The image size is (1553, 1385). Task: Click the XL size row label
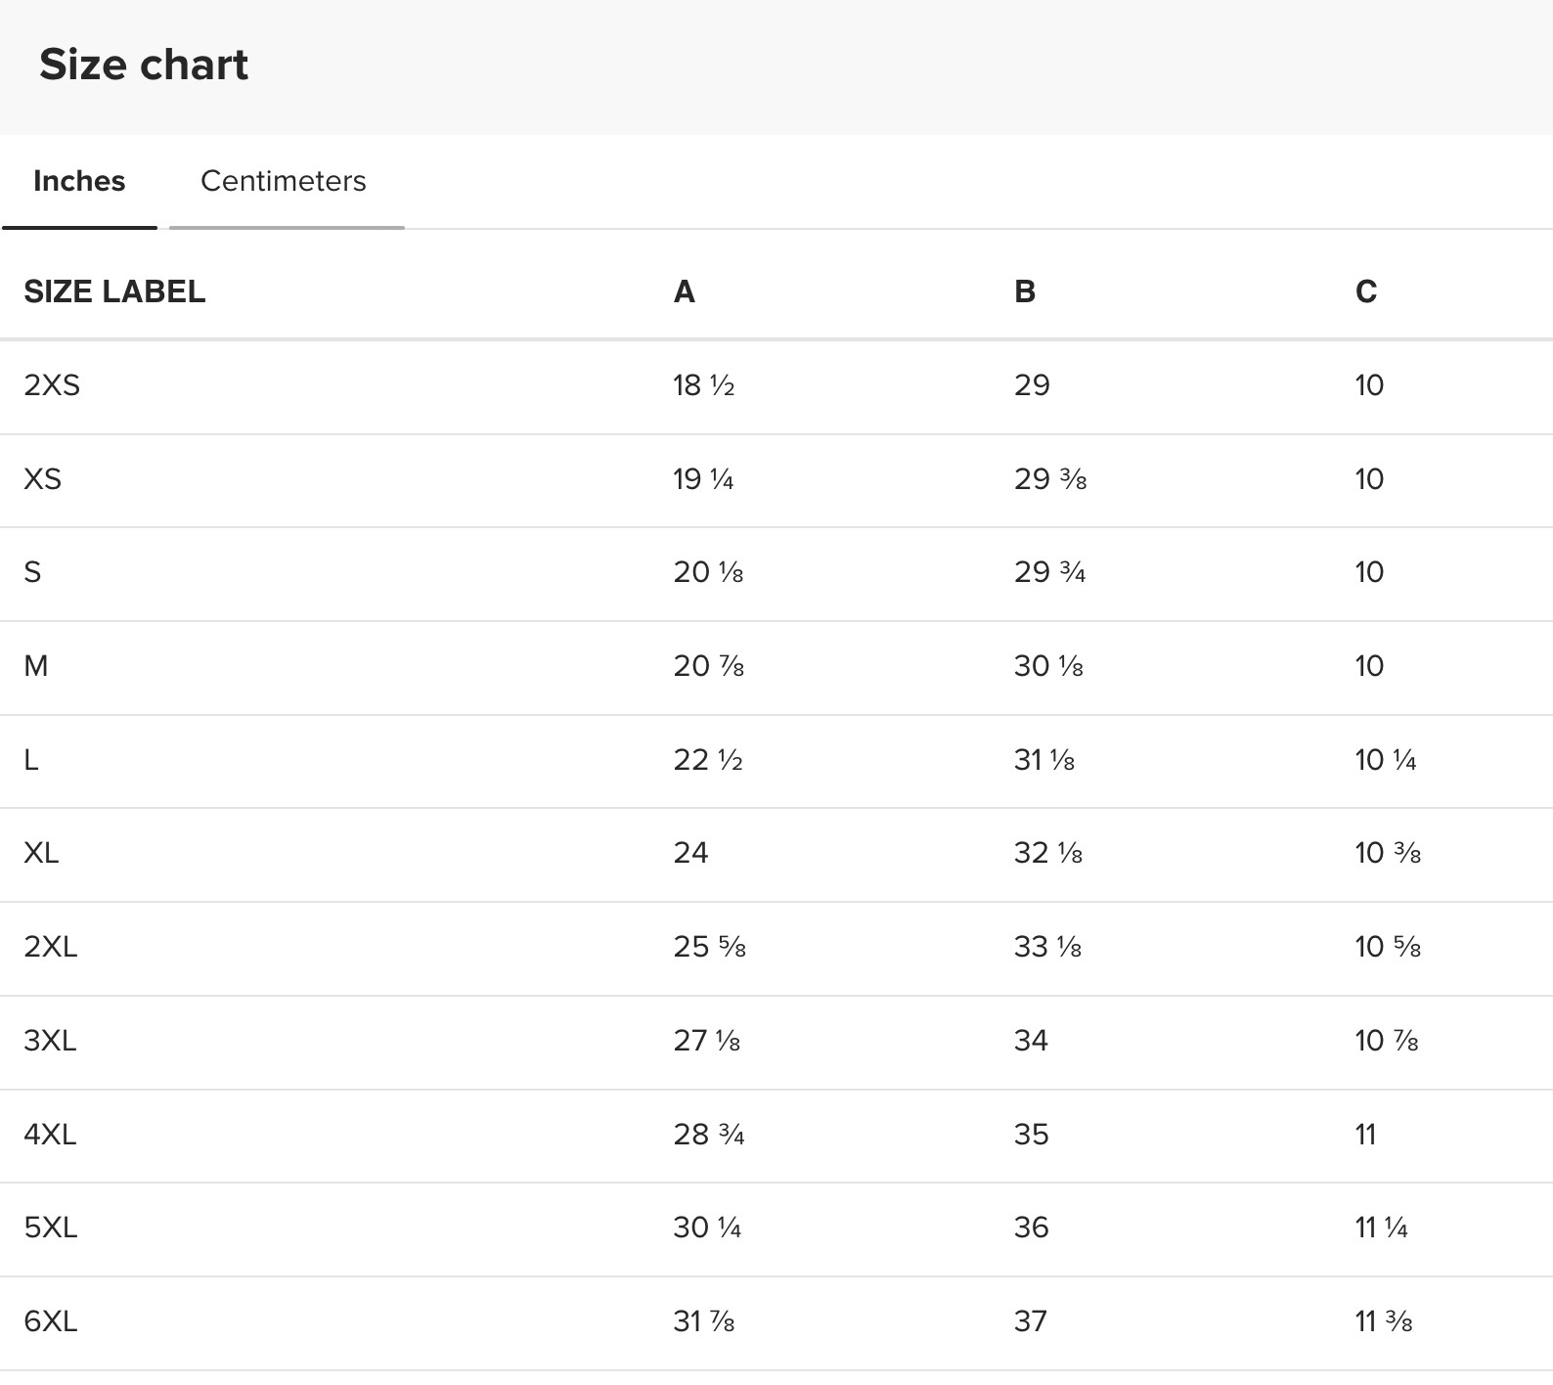click(x=41, y=853)
